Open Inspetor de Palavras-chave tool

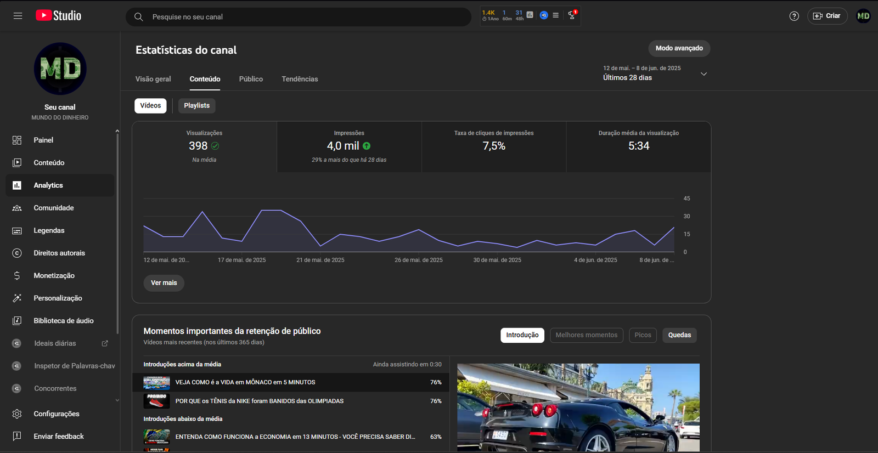point(60,366)
